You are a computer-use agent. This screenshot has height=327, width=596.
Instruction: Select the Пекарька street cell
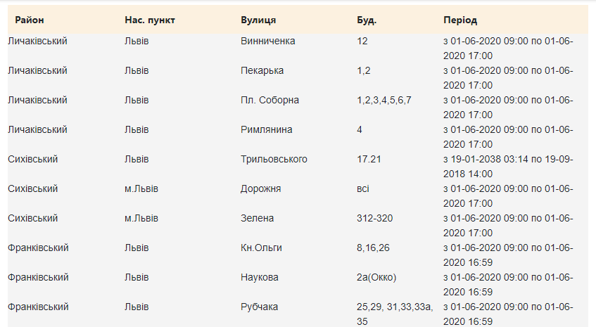pyautogui.click(x=262, y=71)
